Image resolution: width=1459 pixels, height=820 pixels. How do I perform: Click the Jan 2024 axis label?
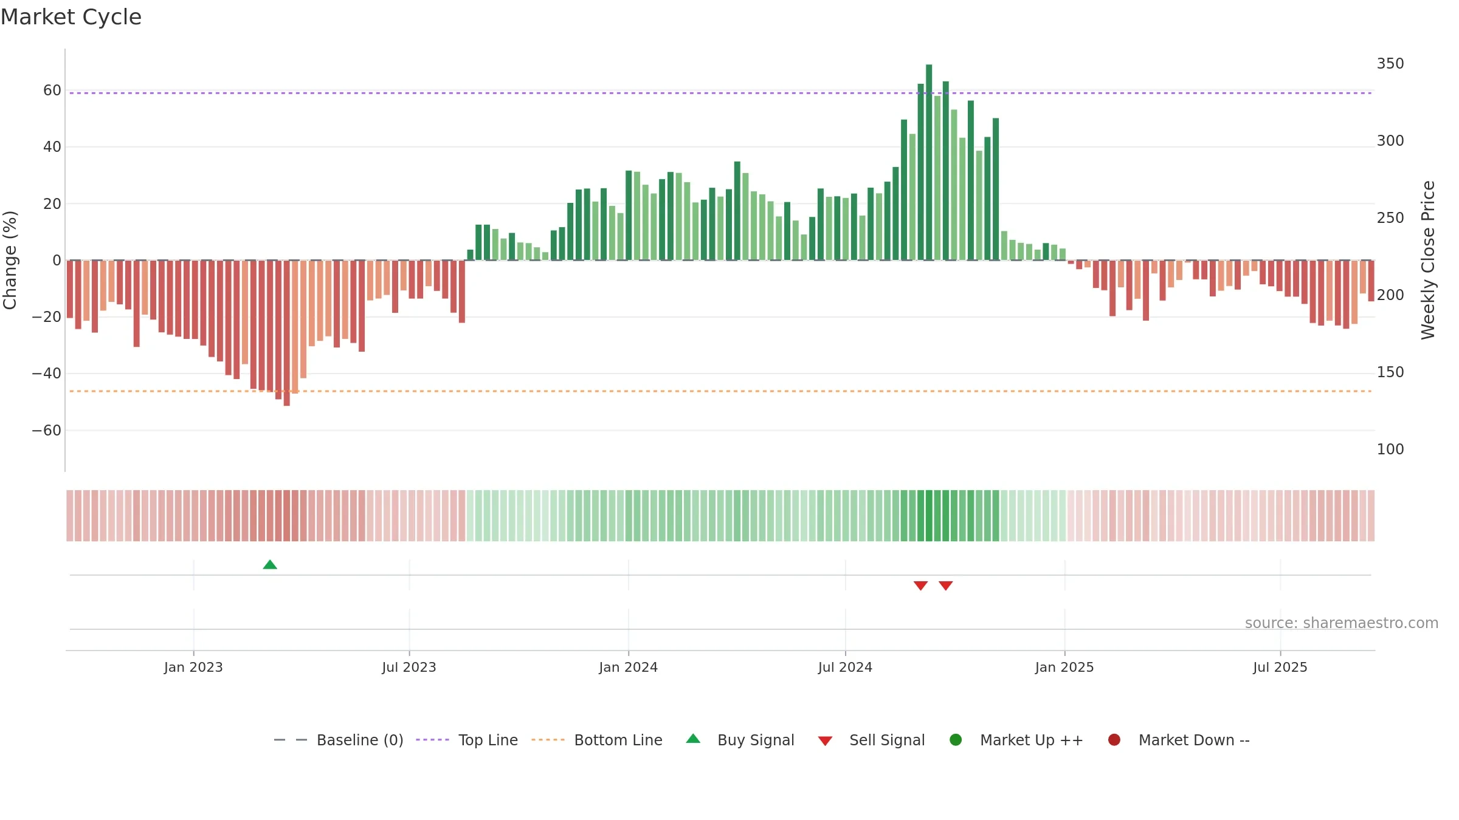point(628,668)
